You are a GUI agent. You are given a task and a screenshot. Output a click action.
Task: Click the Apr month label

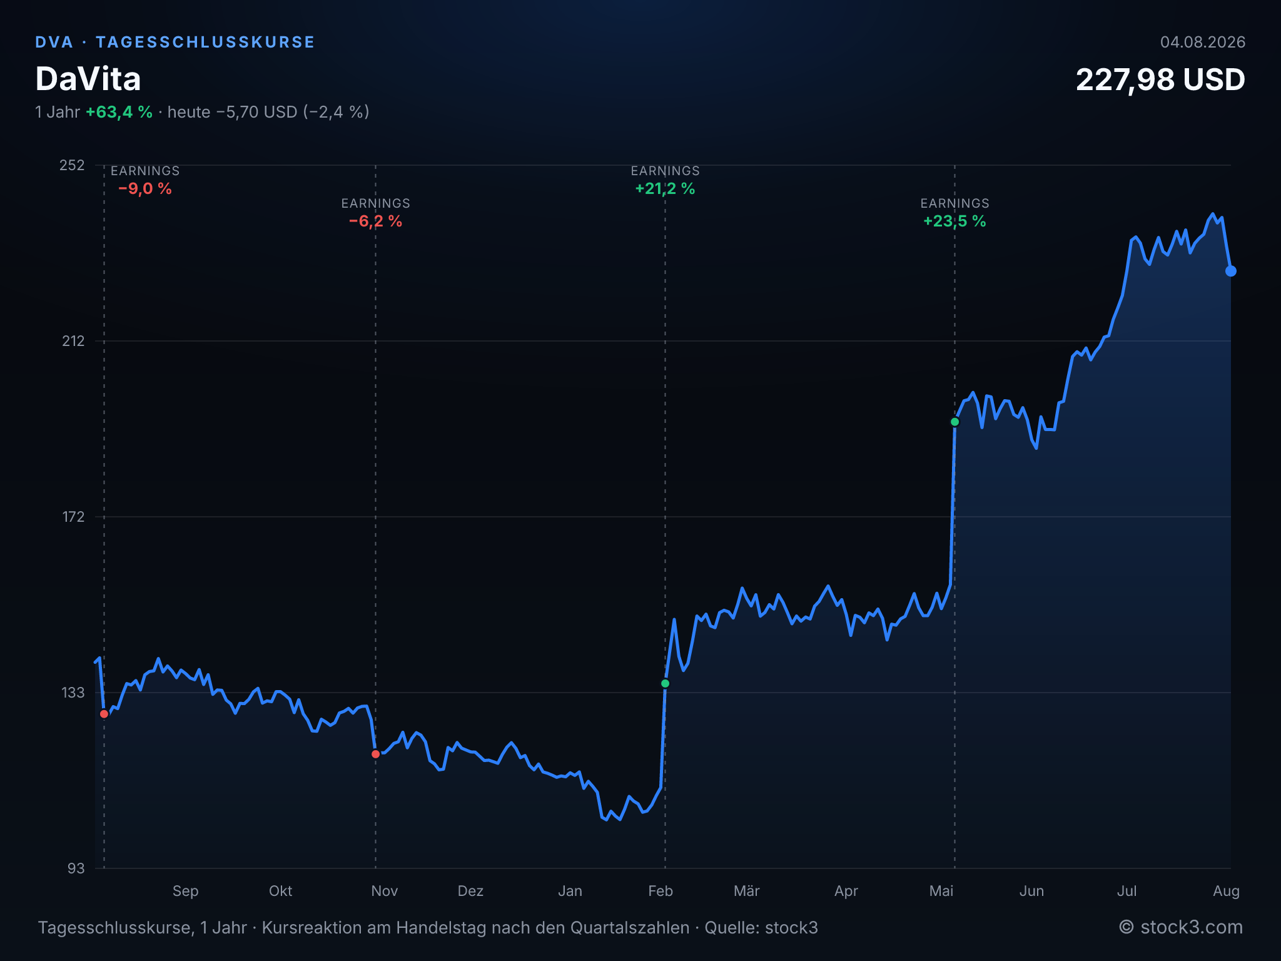point(846,891)
